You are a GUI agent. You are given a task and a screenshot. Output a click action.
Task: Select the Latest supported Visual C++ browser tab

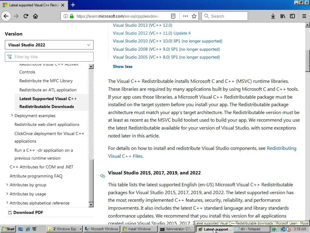[x=34, y=5]
